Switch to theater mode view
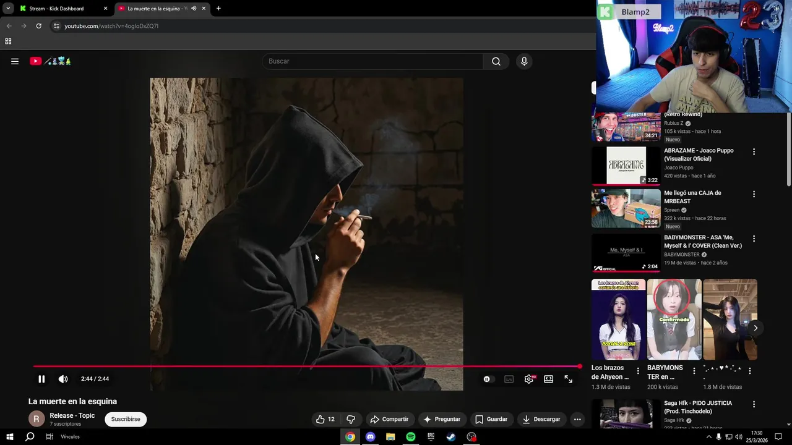The height and width of the screenshot is (445, 792). point(549,379)
